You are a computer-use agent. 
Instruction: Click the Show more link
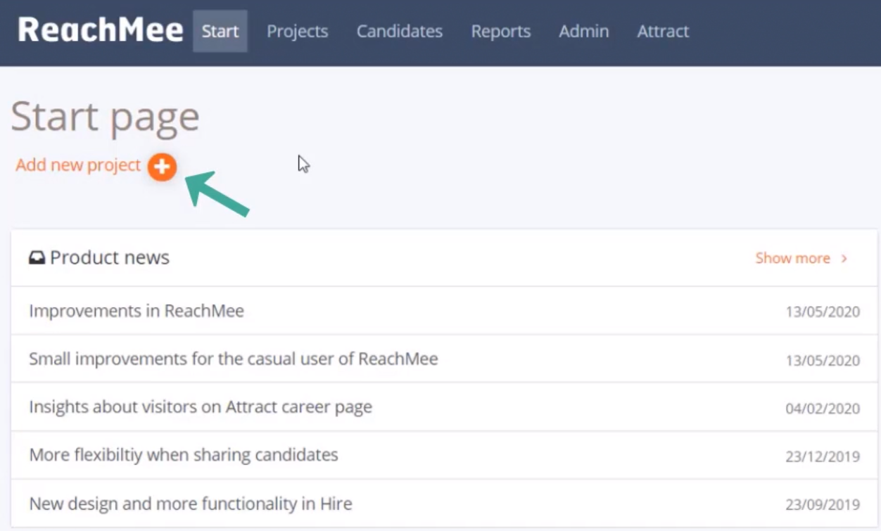[x=792, y=258]
